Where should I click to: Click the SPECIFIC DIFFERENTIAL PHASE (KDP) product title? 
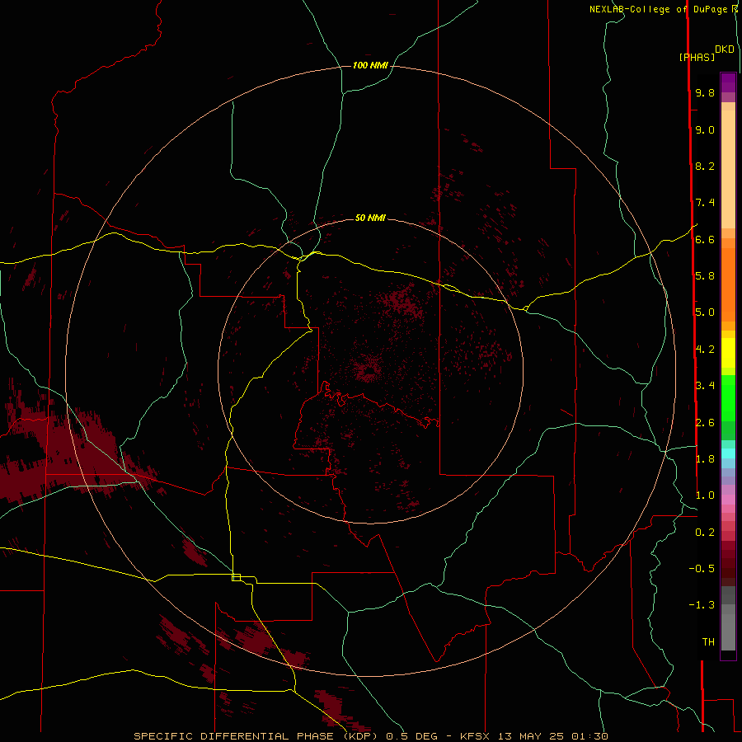click(256, 736)
